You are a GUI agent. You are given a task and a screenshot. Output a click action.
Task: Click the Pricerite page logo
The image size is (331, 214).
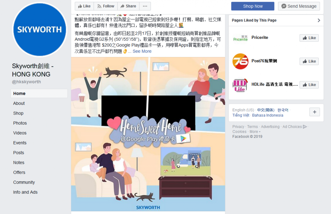click(240, 38)
